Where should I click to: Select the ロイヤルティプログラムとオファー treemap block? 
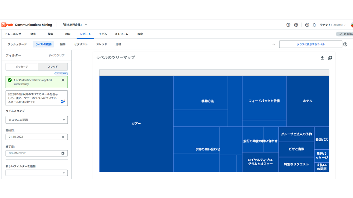coord(260,162)
